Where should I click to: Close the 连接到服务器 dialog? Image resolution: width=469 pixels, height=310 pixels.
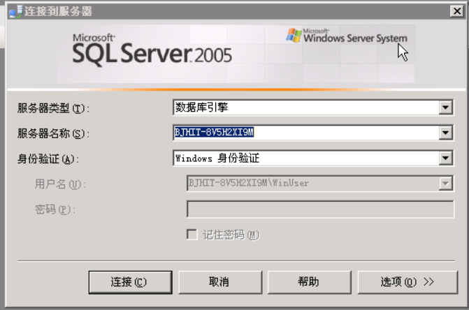pyautogui.click(x=457, y=11)
